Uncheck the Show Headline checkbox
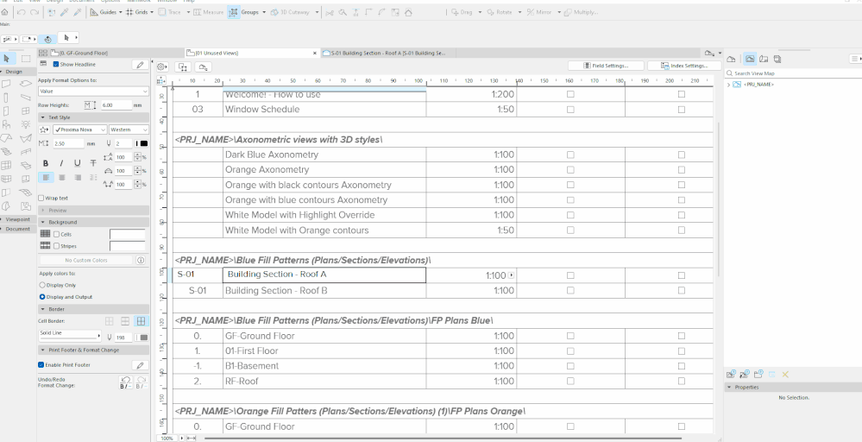 (56, 65)
